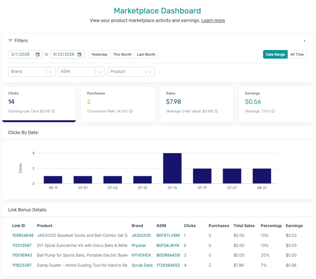The image size is (316, 279).
Task: Select the This Month preset
Action: click(x=122, y=54)
